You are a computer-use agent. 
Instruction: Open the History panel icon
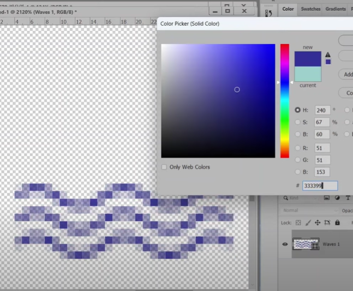tap(268, 13)
